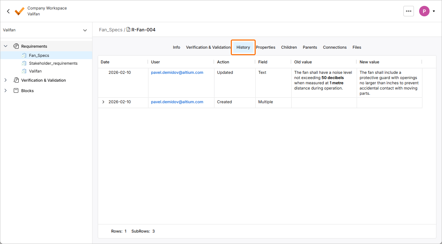Click the pink P user avatar
The width and height of the screenshot is (442, 244).
click(424, 11)
